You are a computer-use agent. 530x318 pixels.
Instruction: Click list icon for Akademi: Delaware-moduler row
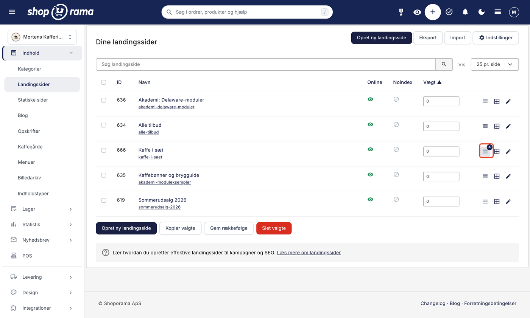pyautogui.click(x=485, y=101)
